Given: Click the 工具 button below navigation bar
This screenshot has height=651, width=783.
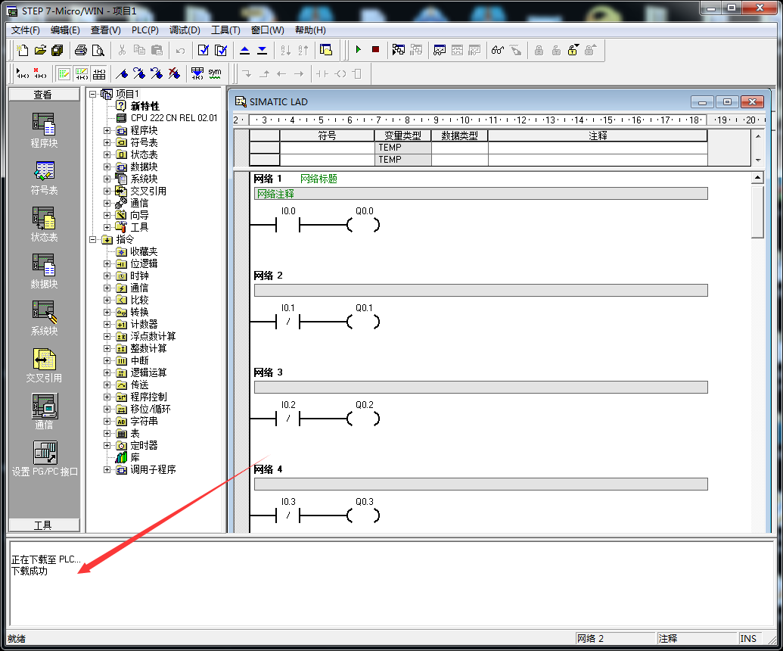Looking at the screenshot, I should pos(43,525).
